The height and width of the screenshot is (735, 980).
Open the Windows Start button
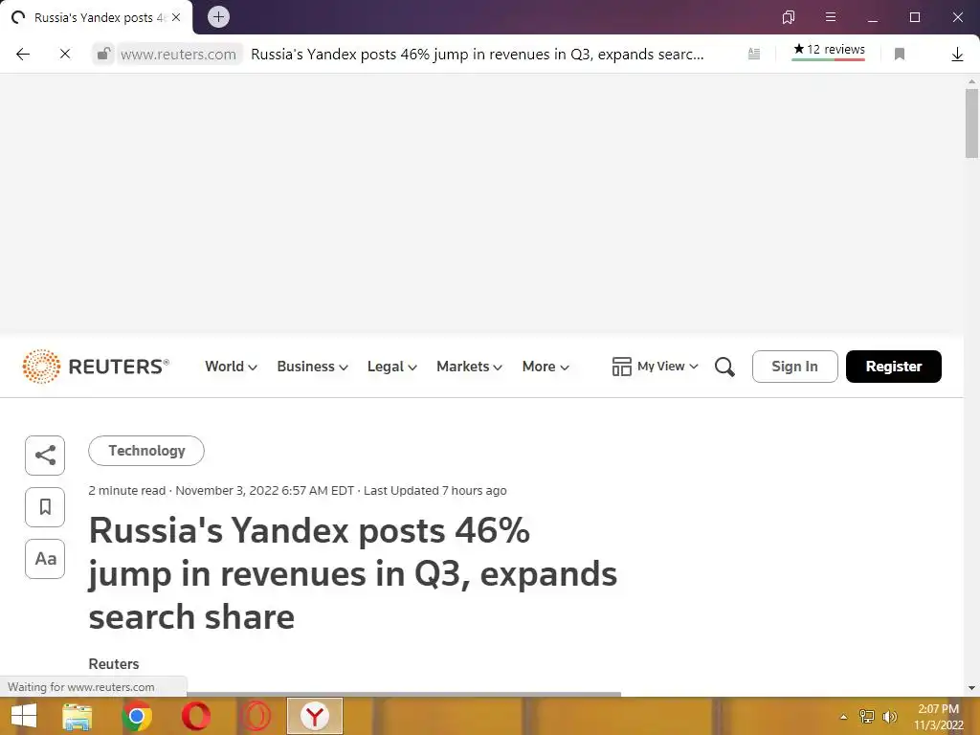coord(24,716)
